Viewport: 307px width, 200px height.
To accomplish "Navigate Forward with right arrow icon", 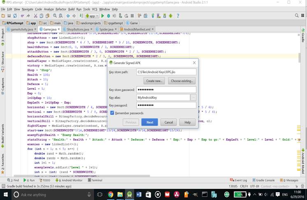I will pyautogui.click(x=74, y=16).
